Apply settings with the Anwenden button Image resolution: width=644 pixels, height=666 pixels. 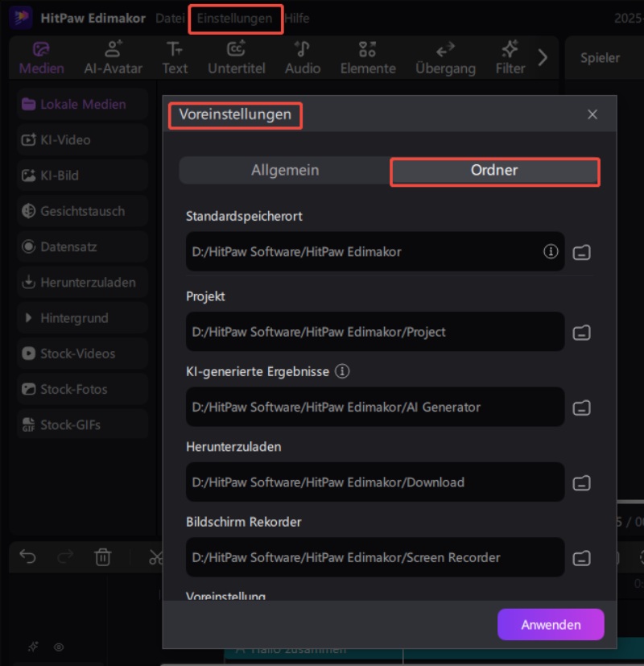point(551,624)
